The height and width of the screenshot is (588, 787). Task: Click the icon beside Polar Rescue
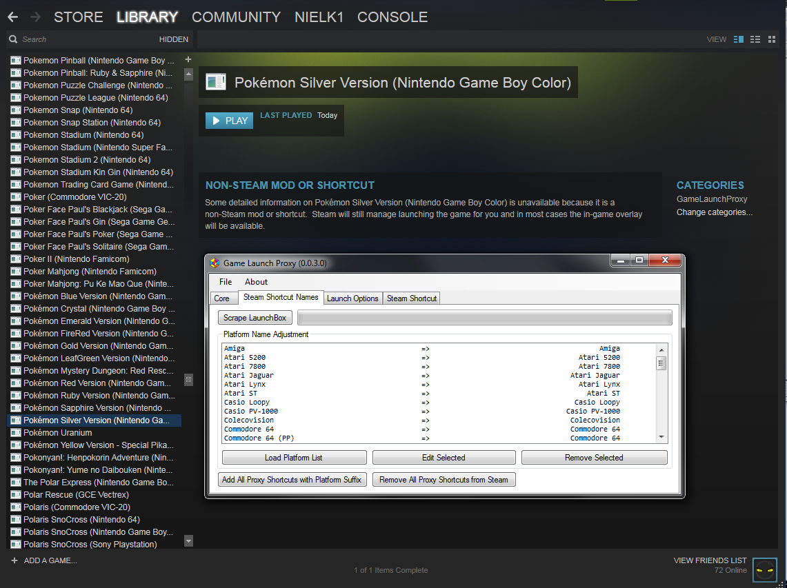tap(16, 495)
